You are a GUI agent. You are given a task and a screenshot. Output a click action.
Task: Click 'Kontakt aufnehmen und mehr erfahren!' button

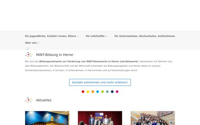pyautogui.click(x=100, y=82)
